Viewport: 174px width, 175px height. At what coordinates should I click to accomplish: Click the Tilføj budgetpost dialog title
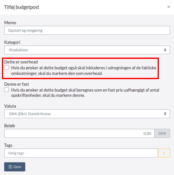pos(22,7)
